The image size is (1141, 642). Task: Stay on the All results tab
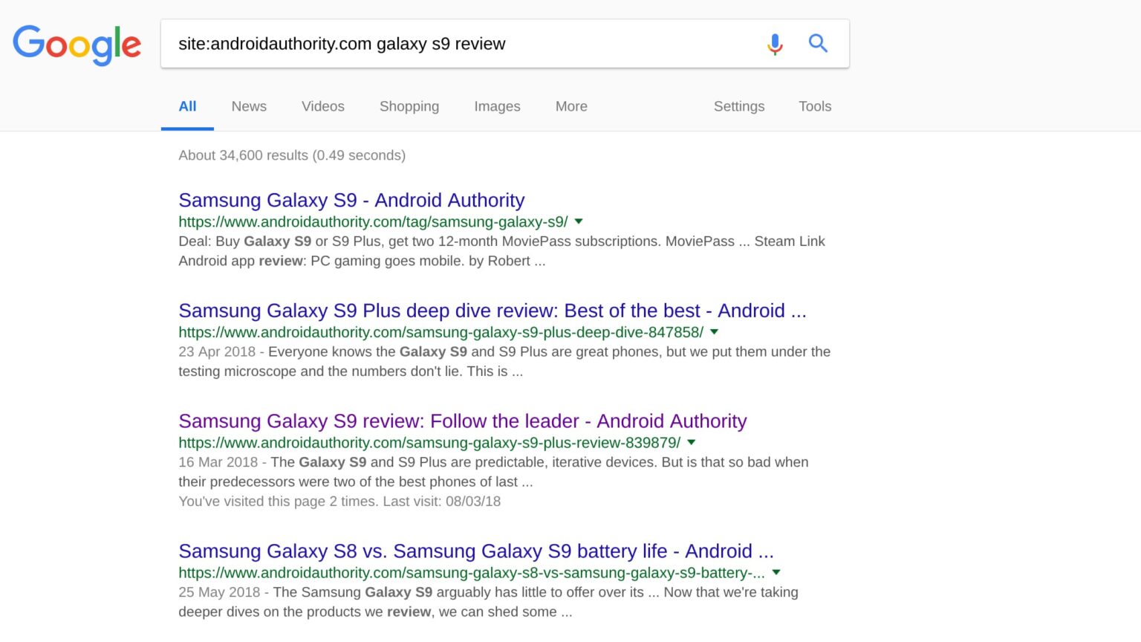click(x=187, y=106)
